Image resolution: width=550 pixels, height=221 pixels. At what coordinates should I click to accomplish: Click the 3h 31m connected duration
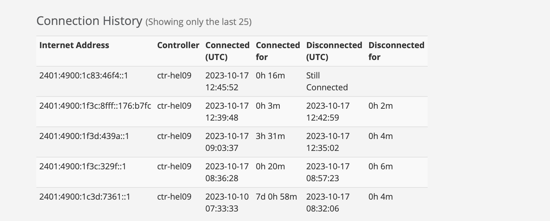point(270,136)
